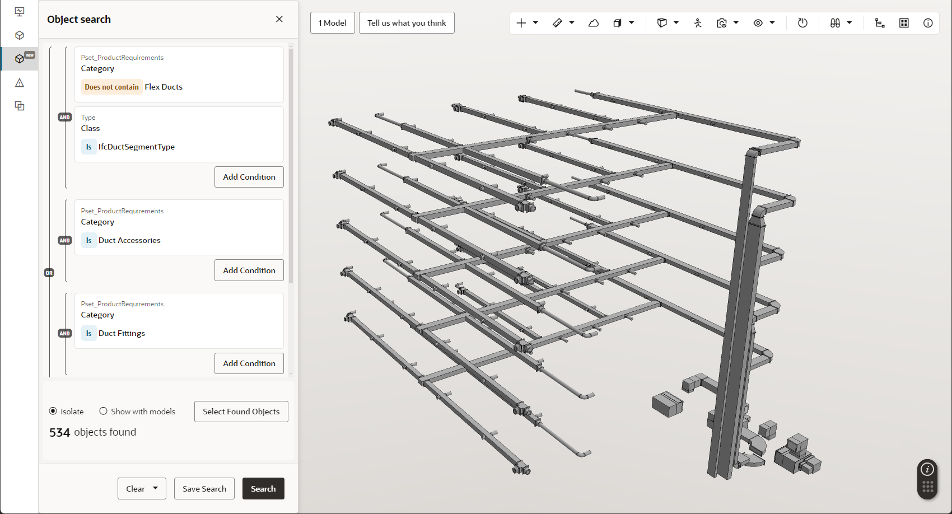Viewport: 952px width, 514px height.
Task: Click the cloud markup tool icon
Action: [x=594, y=23]
